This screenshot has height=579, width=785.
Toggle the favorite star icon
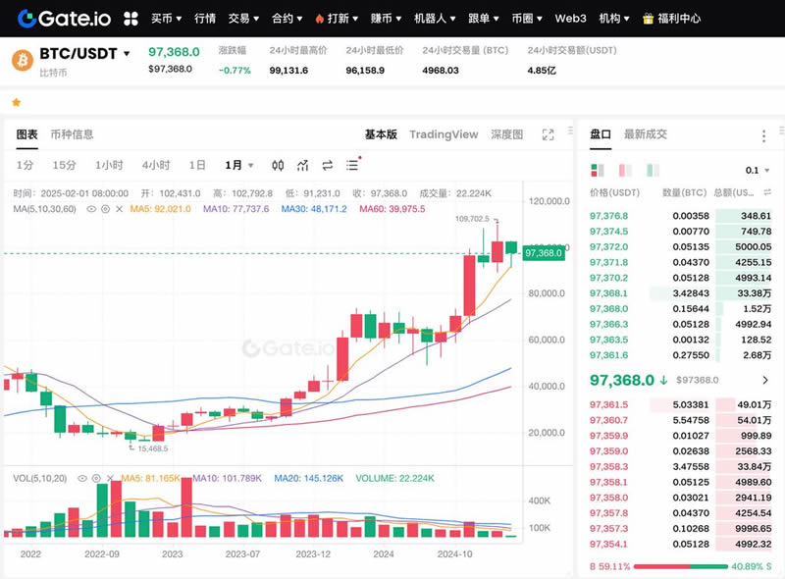[x=16, y=103]
